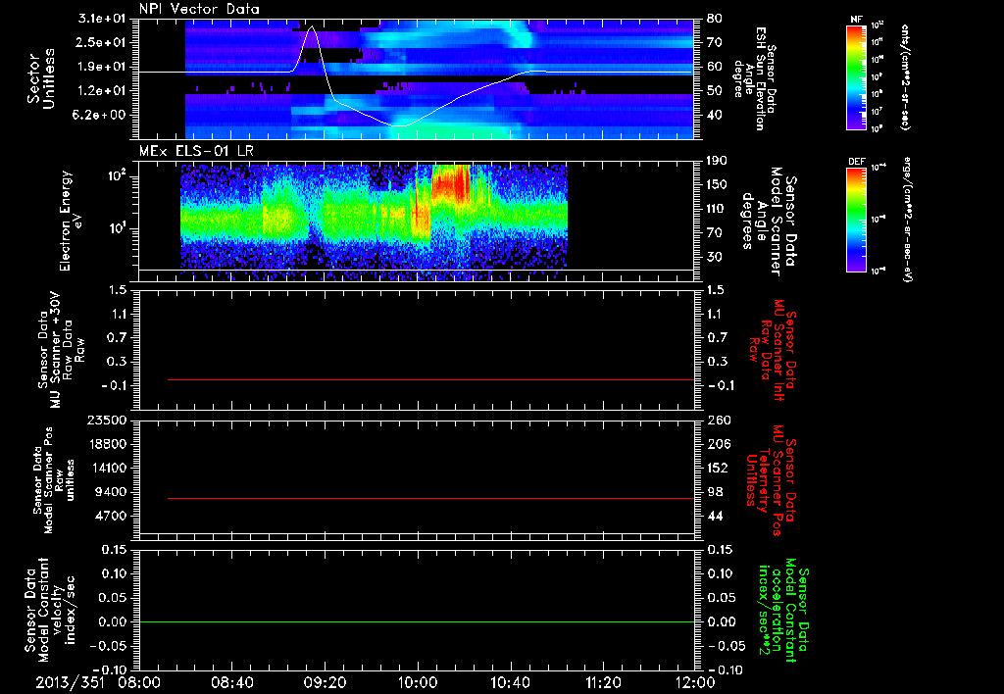Image resolution: width=1004 pixels, height=694 pixels.
Task: Click the "110" scanner angle tick label
Action: (717, 209)
